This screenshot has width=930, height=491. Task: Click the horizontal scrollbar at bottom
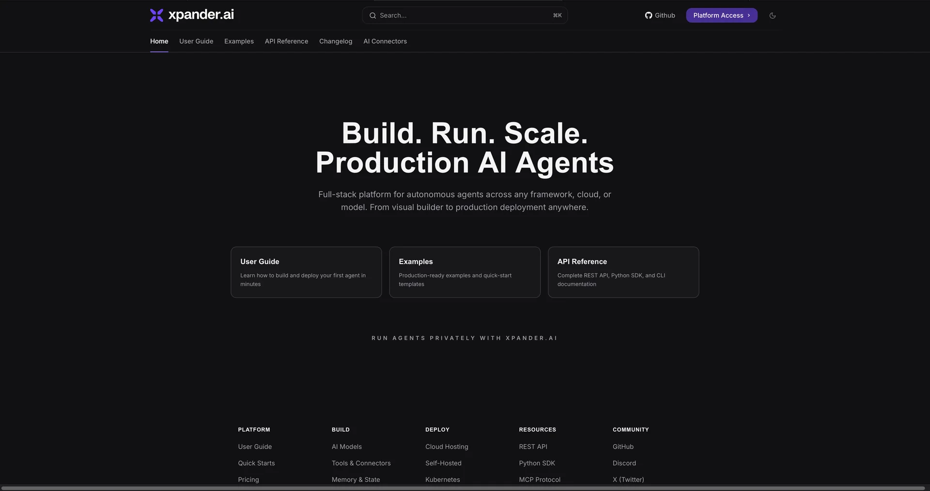463,488
